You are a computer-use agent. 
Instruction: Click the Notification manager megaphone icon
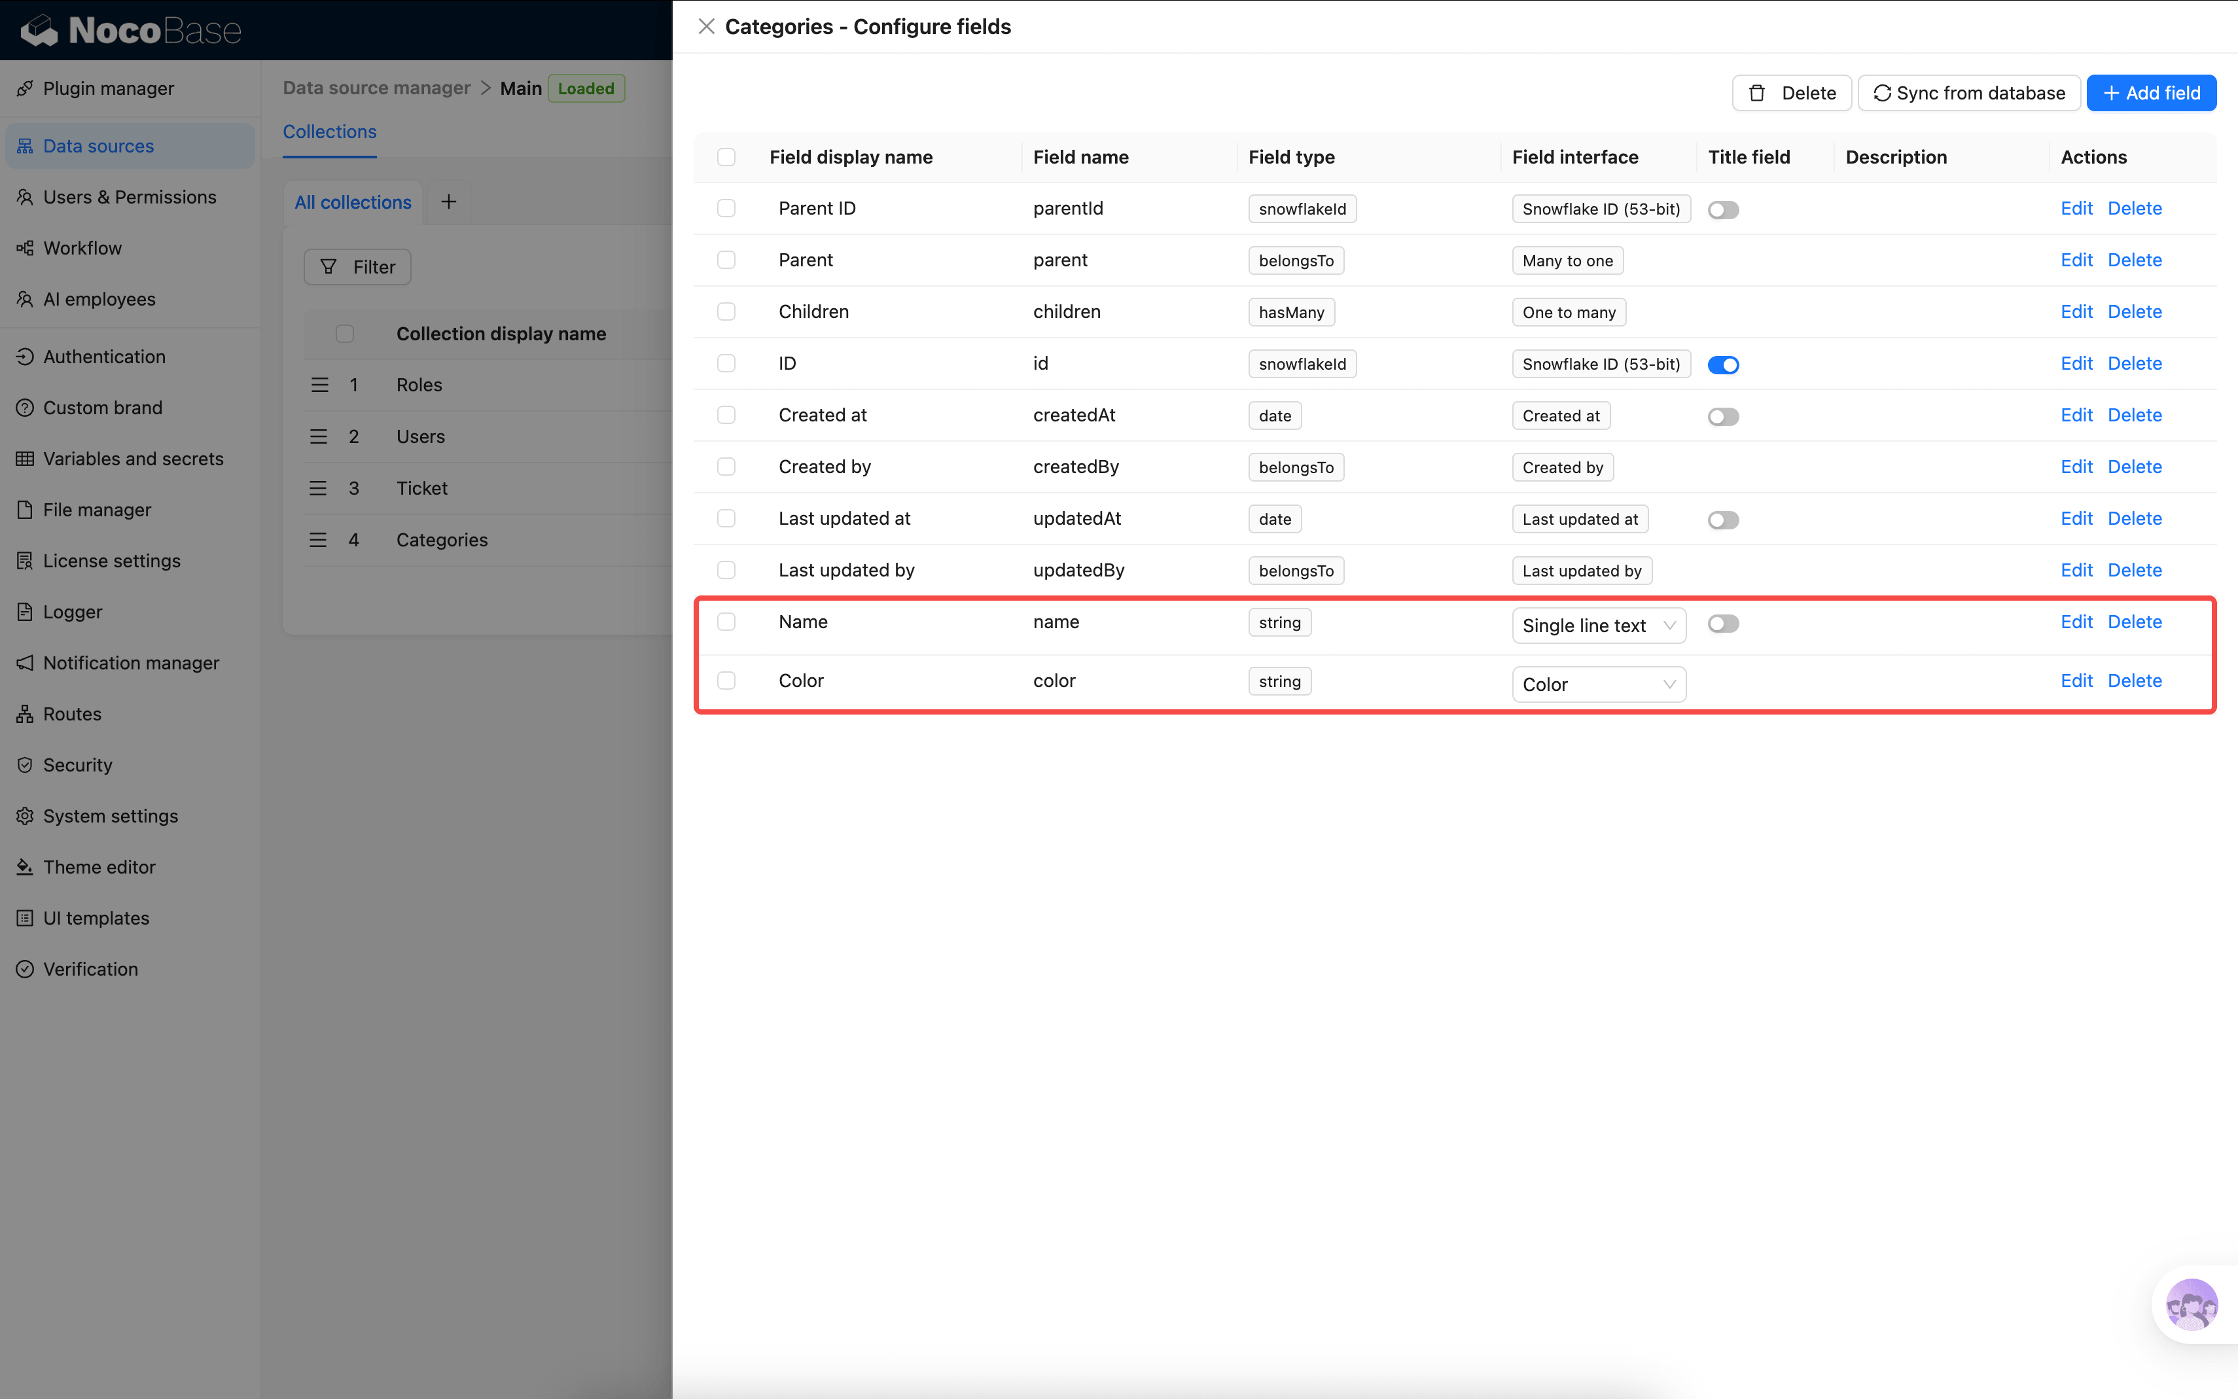coord(25,662)
